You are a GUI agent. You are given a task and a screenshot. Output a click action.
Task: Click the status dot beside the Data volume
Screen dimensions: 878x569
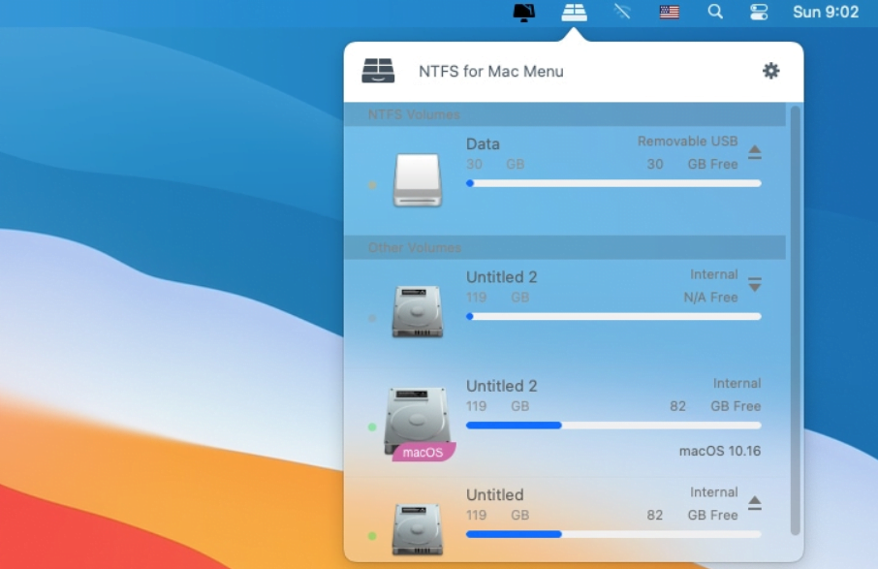coord(372,185)
